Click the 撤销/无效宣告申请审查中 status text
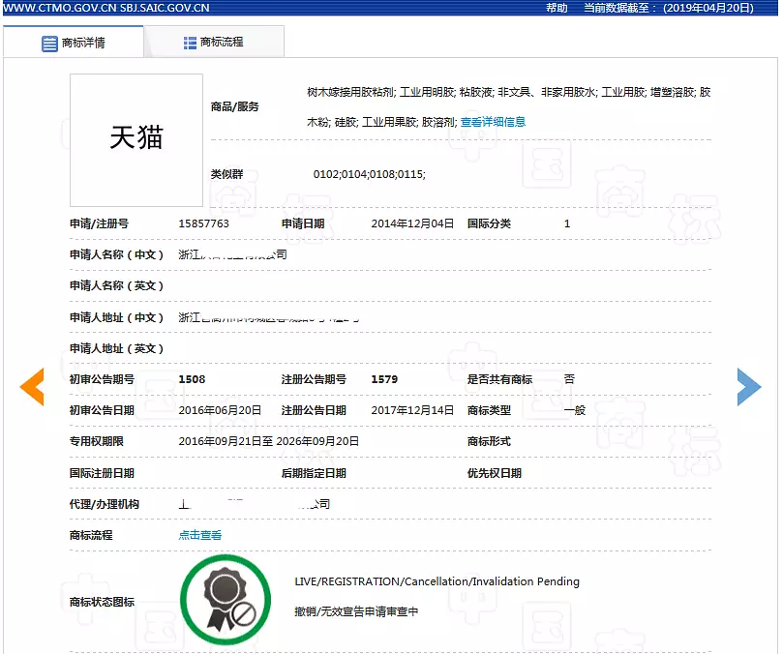783x654 pixels. [356, 611]
